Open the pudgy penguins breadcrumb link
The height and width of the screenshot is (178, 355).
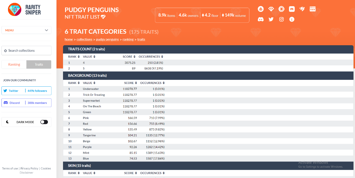tap(107, 39)
